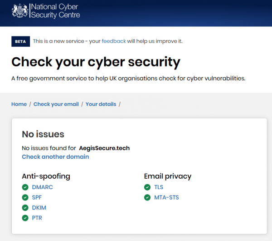Open the MTA-STS result details
Viewport: 272px width, 241px height.
point(166,197)
